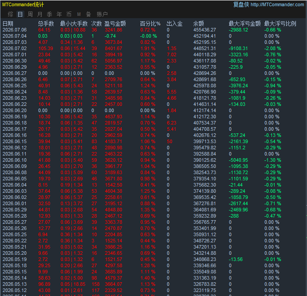Click balance value 428694.26
The image size is (307, 296).
[205, 73]
